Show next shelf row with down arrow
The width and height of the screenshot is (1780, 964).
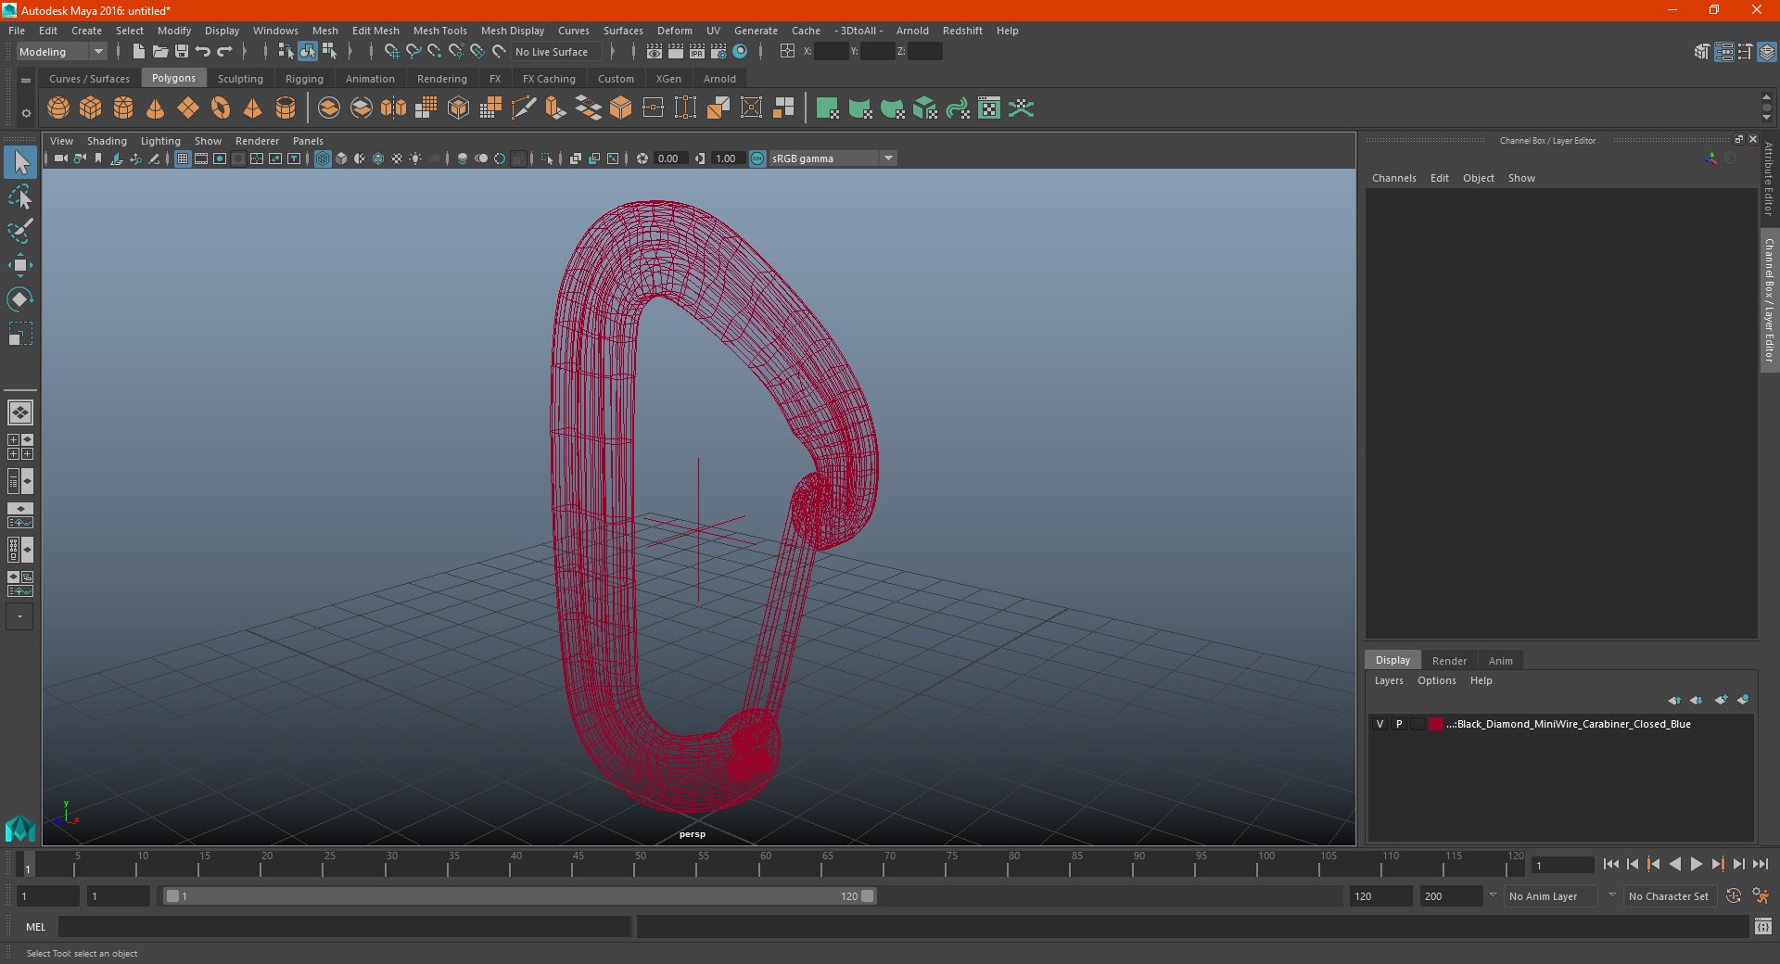click(x=1766, y=118)
